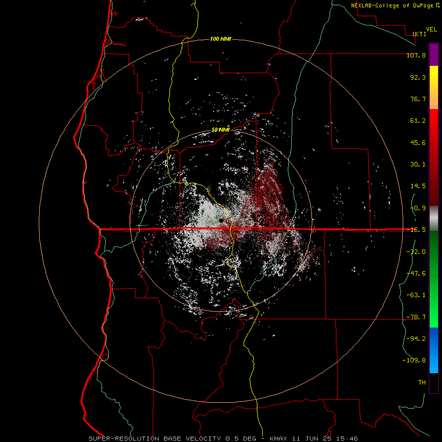The image size is (442, 442).
Task: Click the [KT] units label
Action: (x=419, y=34)
